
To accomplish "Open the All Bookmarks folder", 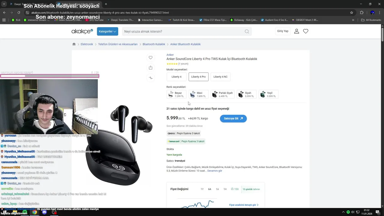I will click(x=371, y=20).
